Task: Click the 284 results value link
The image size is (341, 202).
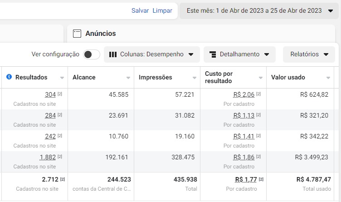Action: click(x=50, y=115)
